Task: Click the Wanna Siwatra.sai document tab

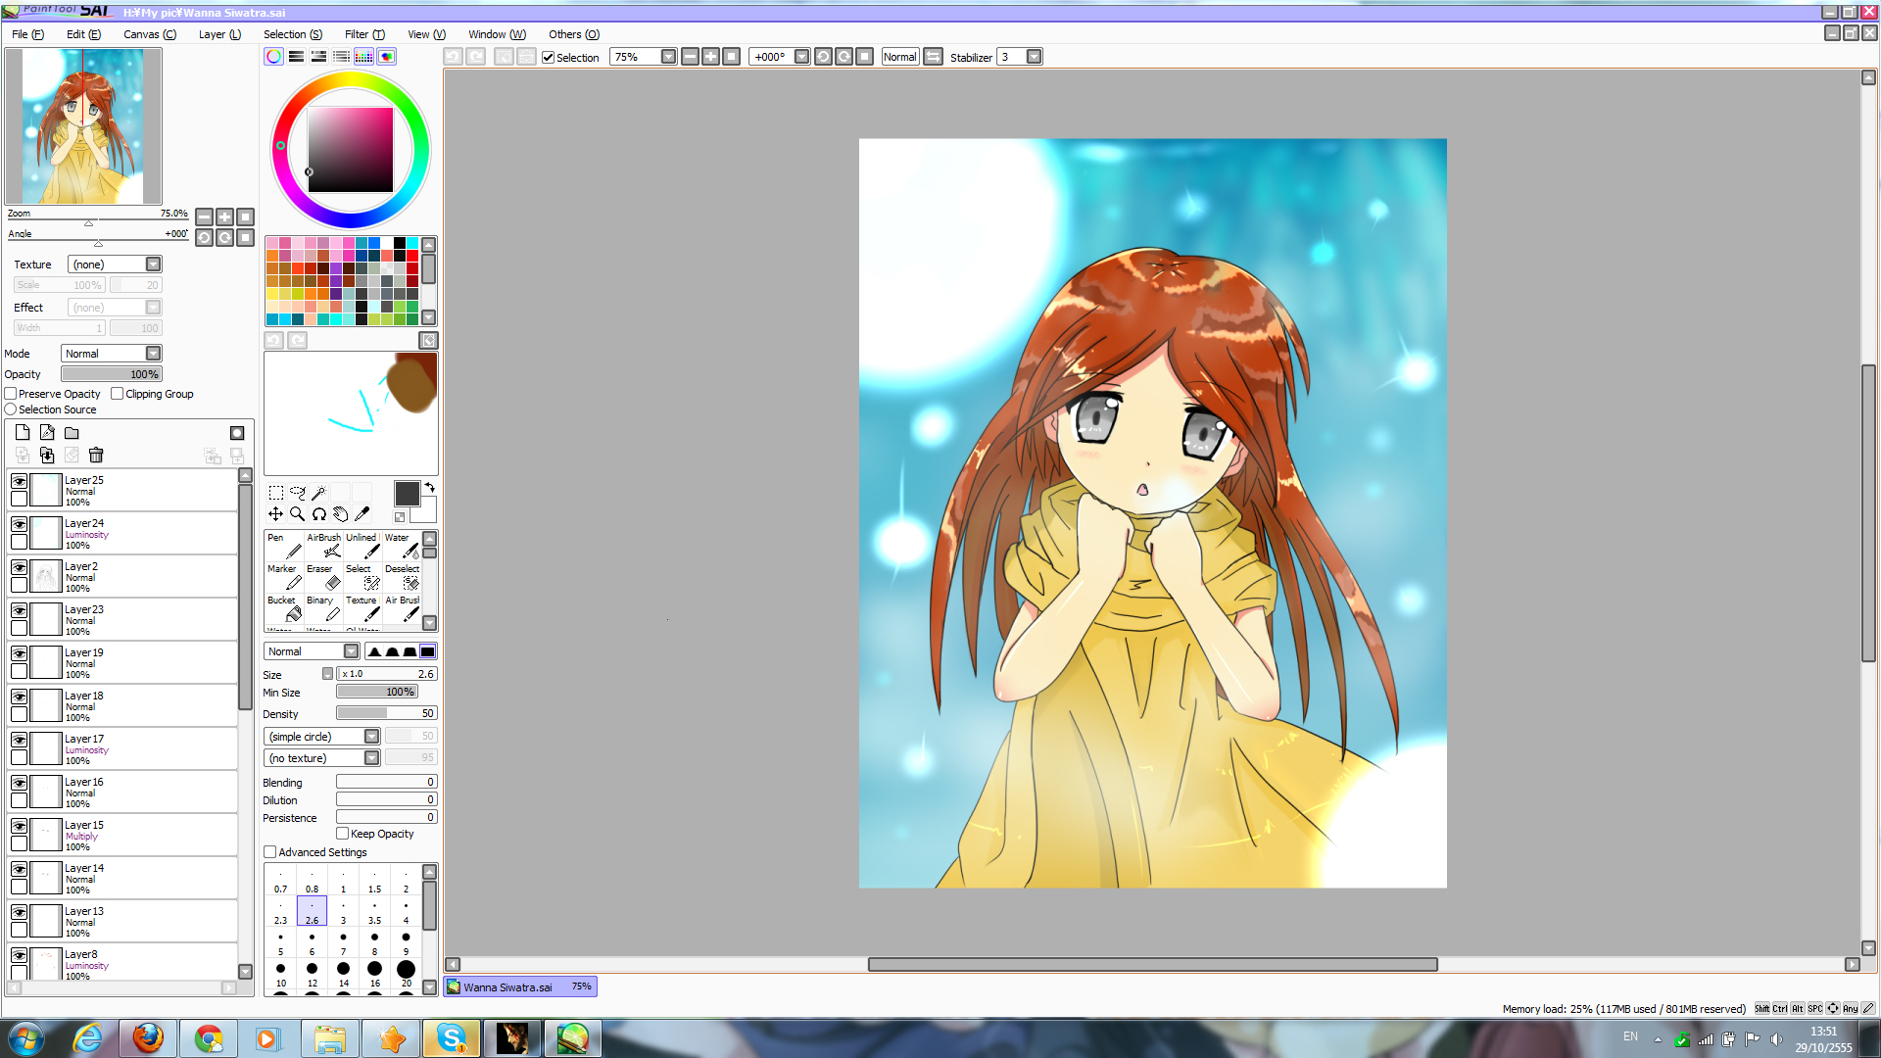Action: [x=519, y=986]
